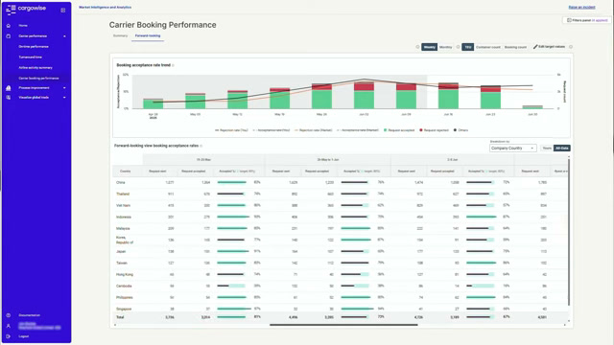Click the table vertical scrollbar
Viewport: 614px width, 345px height.
[569, 231]
